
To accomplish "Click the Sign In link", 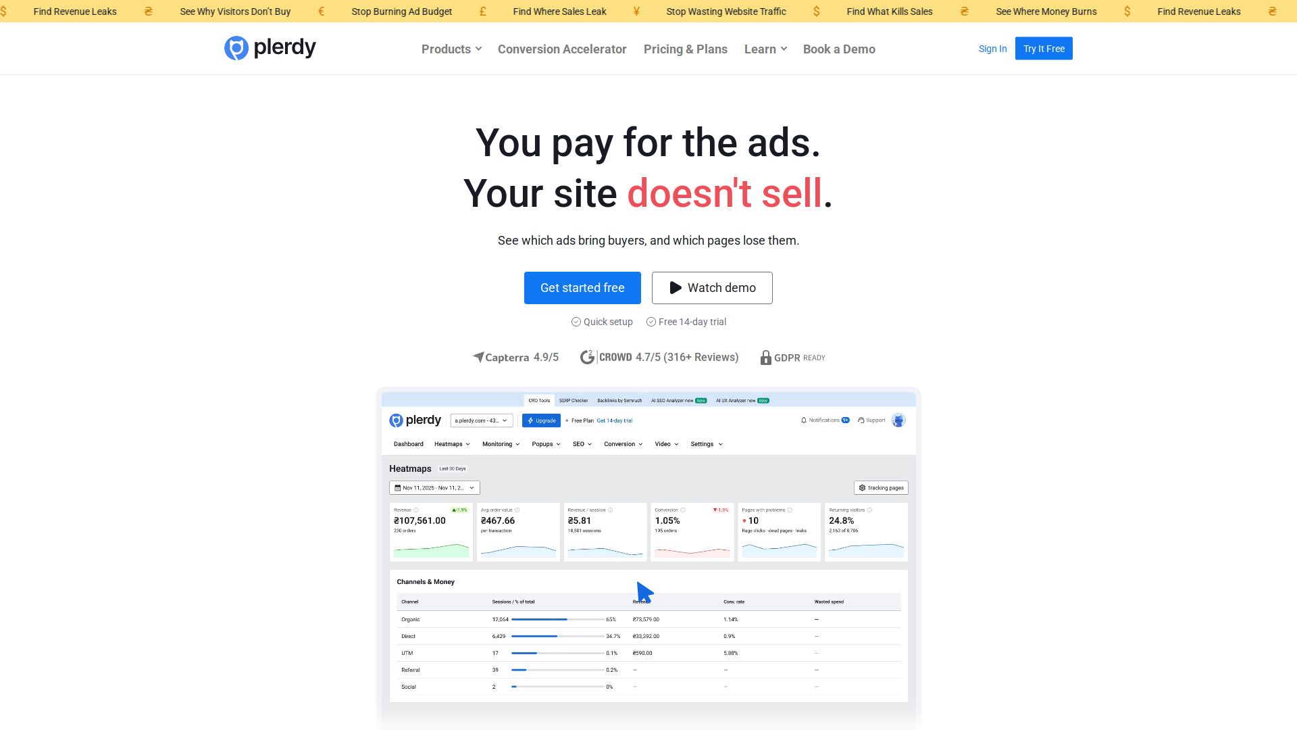I will click(x=992, y=49).
